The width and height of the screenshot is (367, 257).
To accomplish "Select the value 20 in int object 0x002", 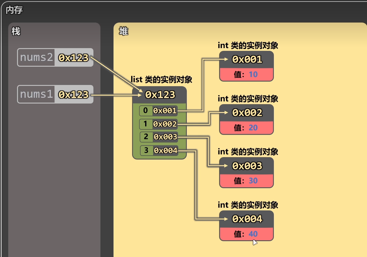I will 253,128.
